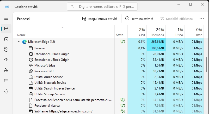209x114 pixels.
Task: Open the Startup apps sidebar icon
Action: click(x=6, y=60)
